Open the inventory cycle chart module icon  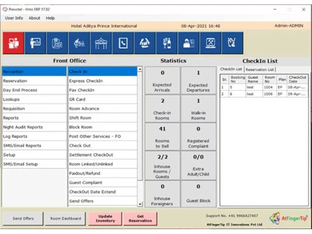(x=145, y=43)
